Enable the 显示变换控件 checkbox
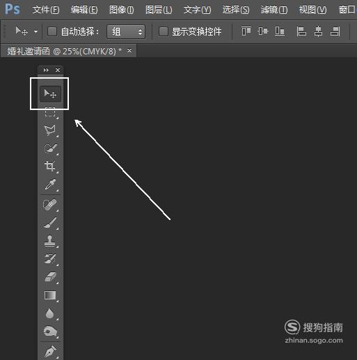 164,31
